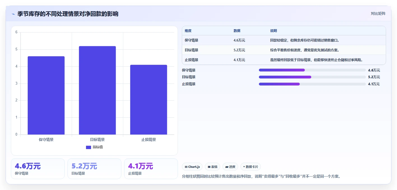Click the 4.6万元 value beside progress bar
This screenshot has height=190, width=397.
coord(374,70)
